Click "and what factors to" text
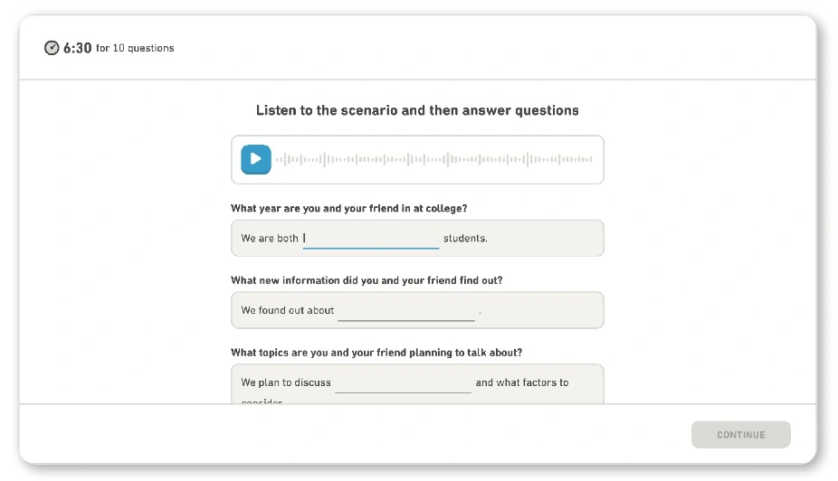This screenshot has width=838, height=481. (522, 383)
